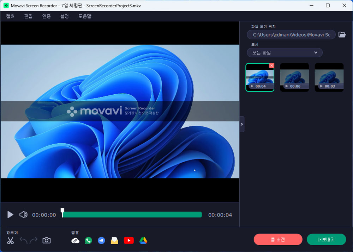
Task: Upload the video to Google Drive
Action: pyautogui.click(x=143, y=240)
